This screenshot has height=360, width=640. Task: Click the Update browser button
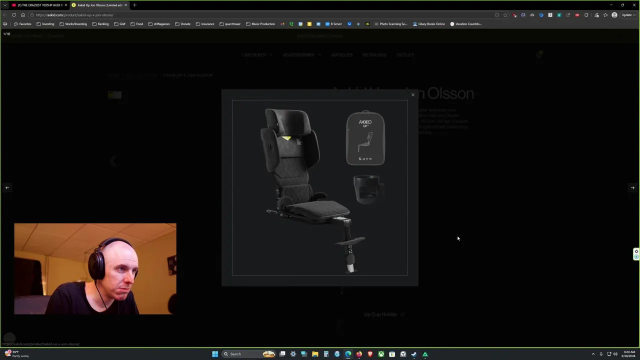pos(628,15)
